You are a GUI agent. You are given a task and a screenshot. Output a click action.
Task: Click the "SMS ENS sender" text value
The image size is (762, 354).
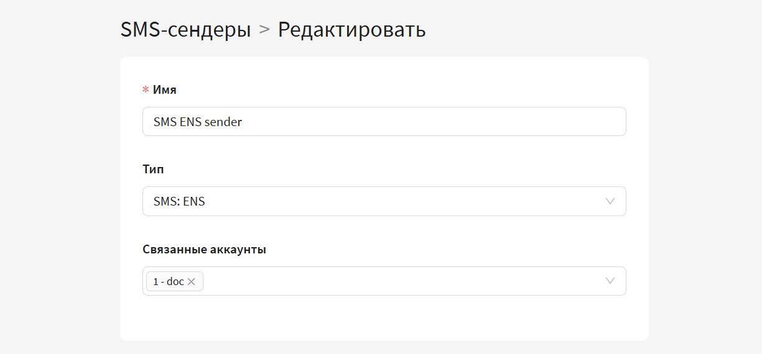click(198, 122)
